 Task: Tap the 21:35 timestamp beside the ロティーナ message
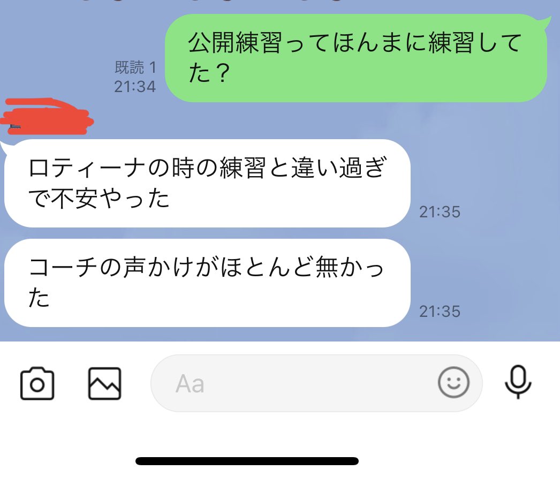pyautogui.click(x=440, y=212)
